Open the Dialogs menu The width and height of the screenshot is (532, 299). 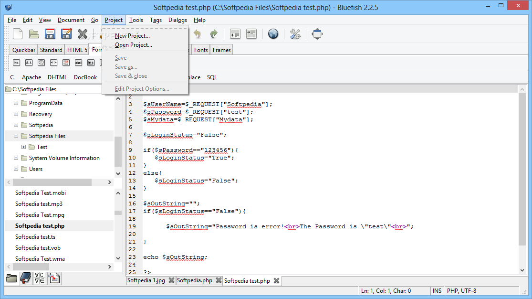[x=178, y=20]
